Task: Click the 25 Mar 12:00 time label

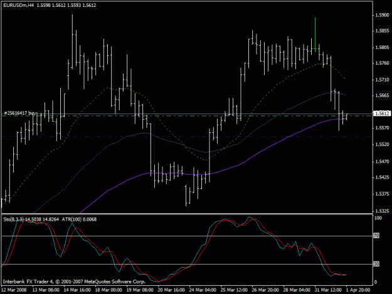Action: click(234, 290)
